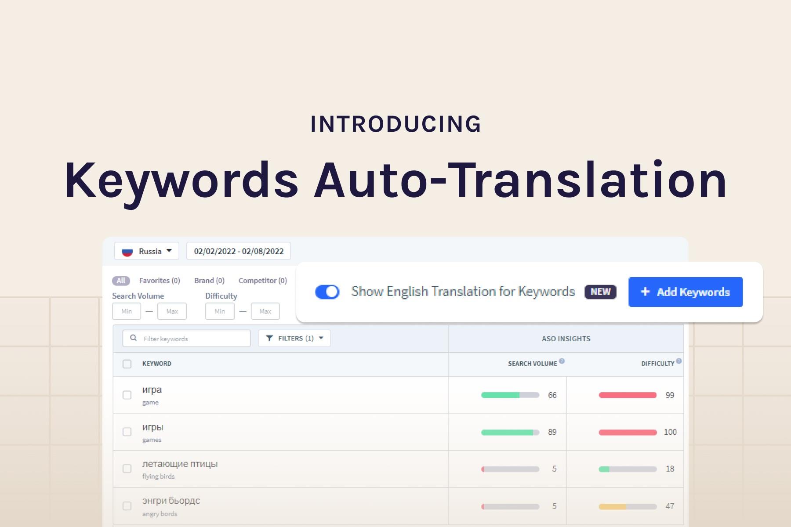The image size is (791, 527).
Task: Open the Search Volume help tooltip icon
Action: [563, 360]
